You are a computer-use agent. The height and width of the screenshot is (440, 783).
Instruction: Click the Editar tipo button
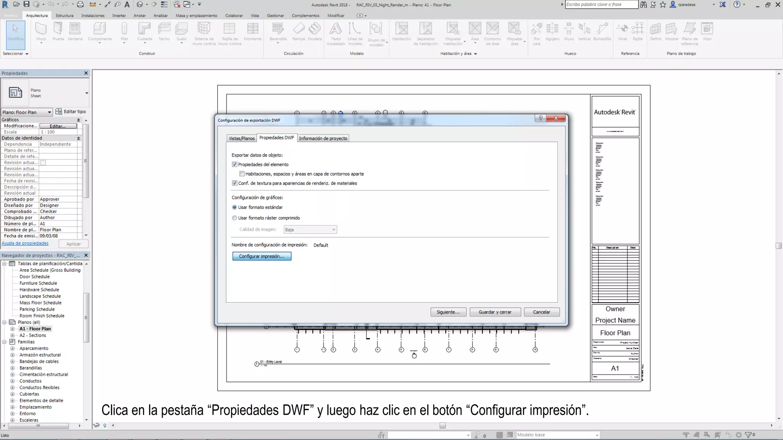point(71,112)
